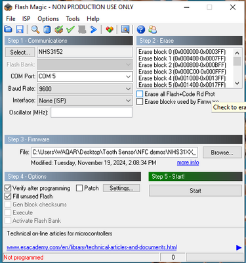Click the people community toolbar icon
The image size is (246, 263).
pyautogui.click(x=153, y=30)
